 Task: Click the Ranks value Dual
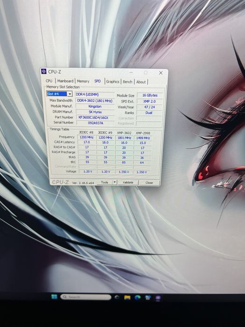149,113
